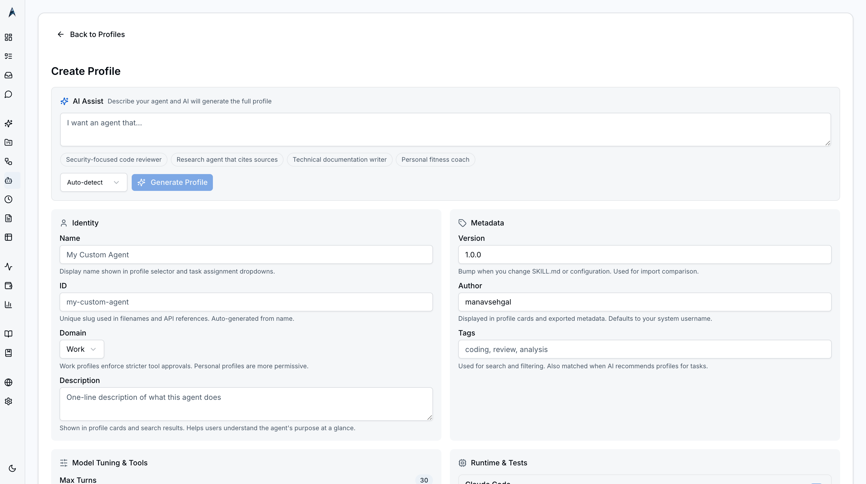This screenshot has height=484, width=866.
Task: Open the wallet icon in sidebar
Action: click(x=8, y=286)
